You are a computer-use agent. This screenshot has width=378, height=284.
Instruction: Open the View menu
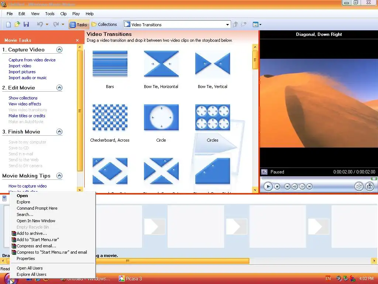coord(35,14)
